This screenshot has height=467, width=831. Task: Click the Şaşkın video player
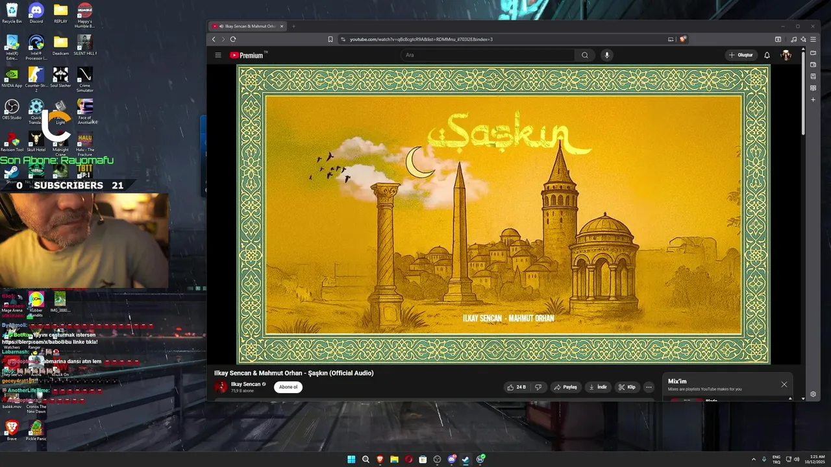coord(504,214)
